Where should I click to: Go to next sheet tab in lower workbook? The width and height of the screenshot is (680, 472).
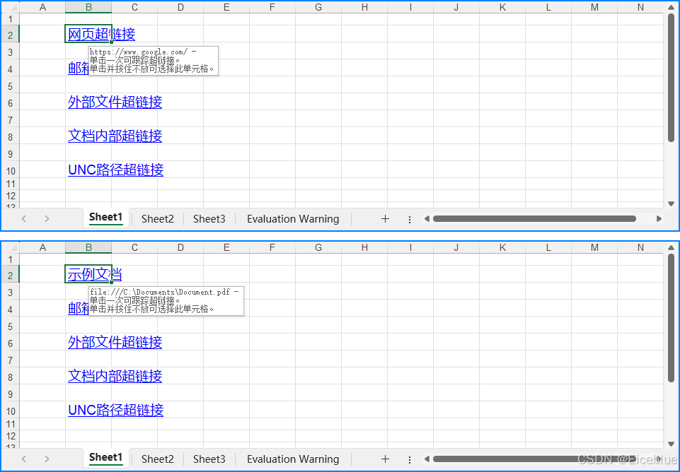click(x=47, y=459)
